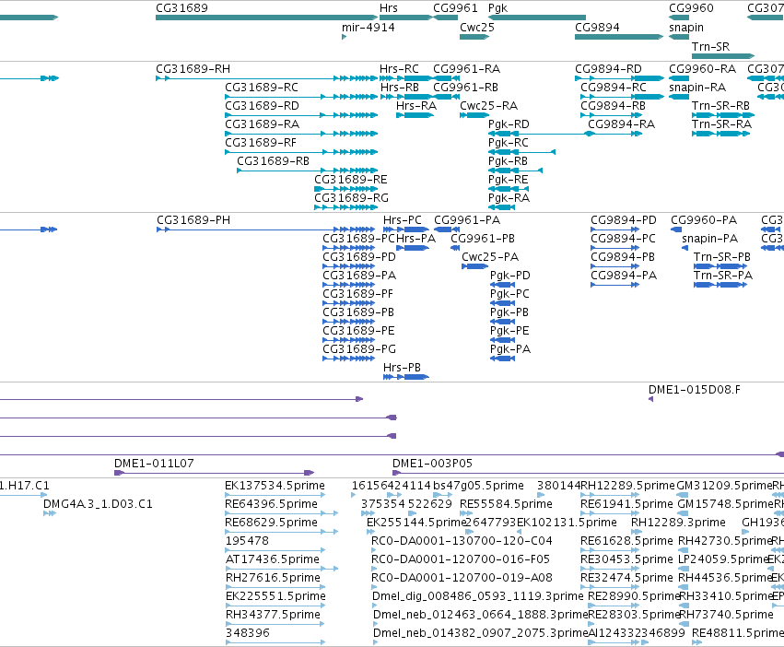Click the CG31689 gene label
The image size is (784, 647).
click(x=181, y=8)
